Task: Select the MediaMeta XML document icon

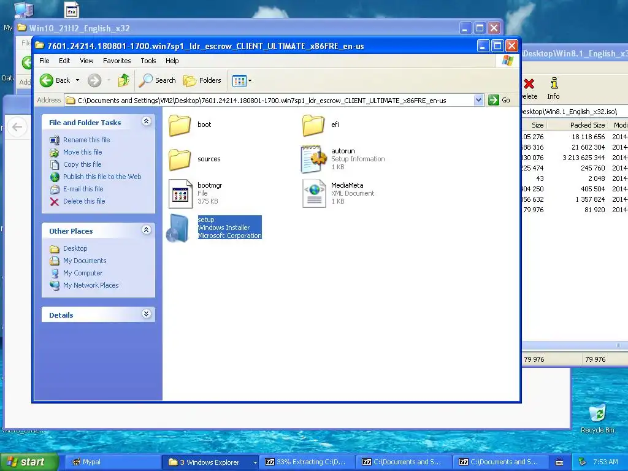Action: coord(314,194)
